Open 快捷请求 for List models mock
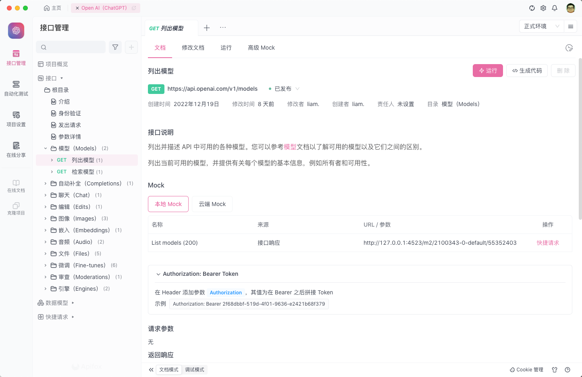582x377 pixels. coord(548,242)
